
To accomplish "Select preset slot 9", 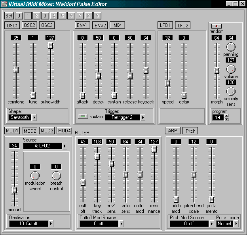I will (x=97, y=16).
